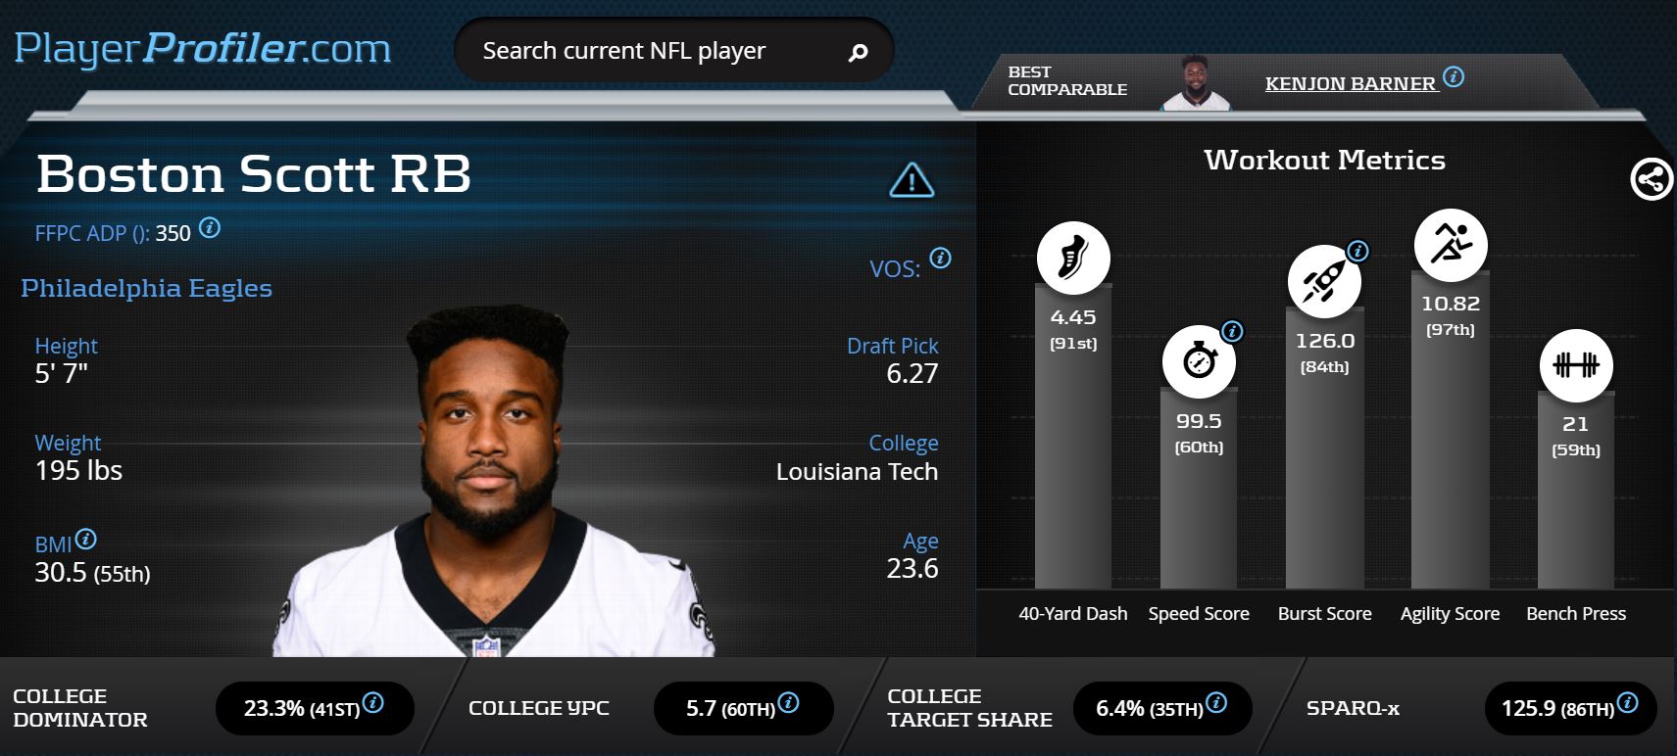This screenshot has height=756, width=1677.
Task: Click Kenjon Barner's headshot thumbnail
Action: (x=1195, y=82)
